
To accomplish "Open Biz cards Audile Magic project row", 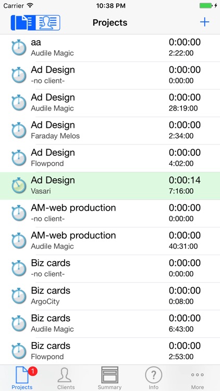I will click(110, 324).
